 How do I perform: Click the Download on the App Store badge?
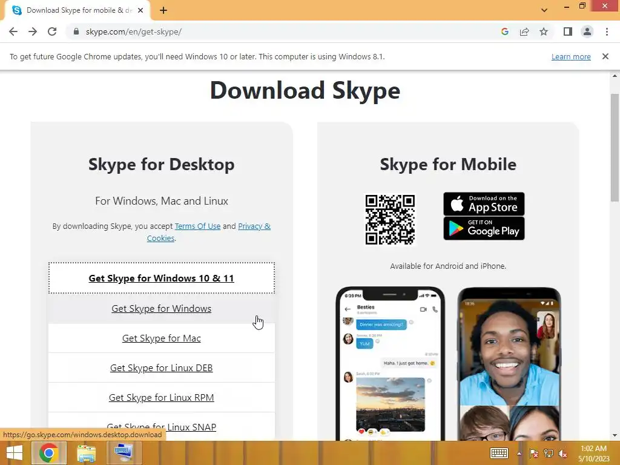tap(484, 204)
